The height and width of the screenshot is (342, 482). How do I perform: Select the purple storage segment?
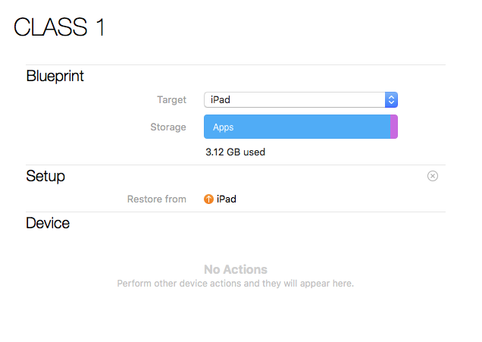click(394, 127)
